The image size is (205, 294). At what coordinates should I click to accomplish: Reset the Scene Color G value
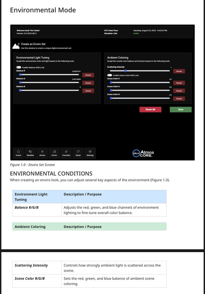[179, 91]
